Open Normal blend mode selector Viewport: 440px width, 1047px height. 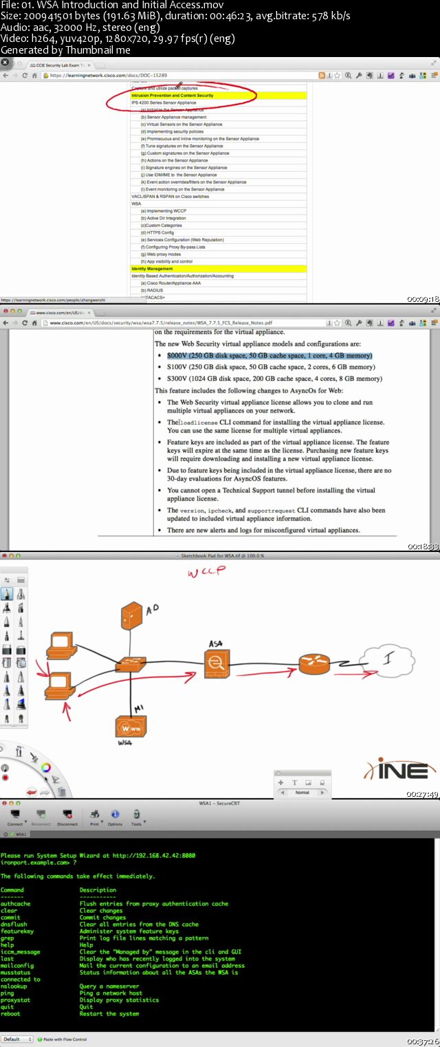coord(302,793)
